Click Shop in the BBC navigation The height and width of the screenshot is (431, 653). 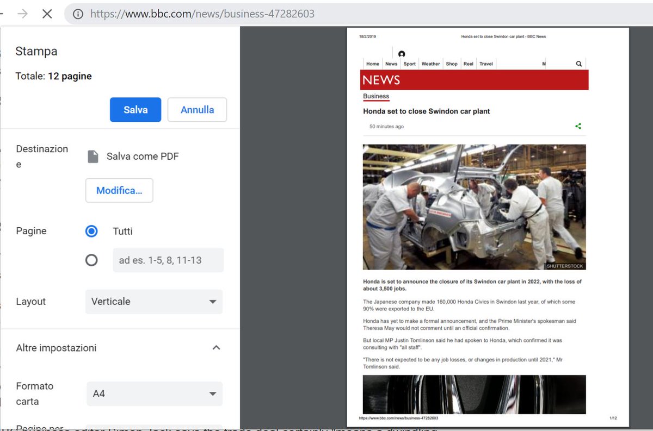(x=452, y=64)
